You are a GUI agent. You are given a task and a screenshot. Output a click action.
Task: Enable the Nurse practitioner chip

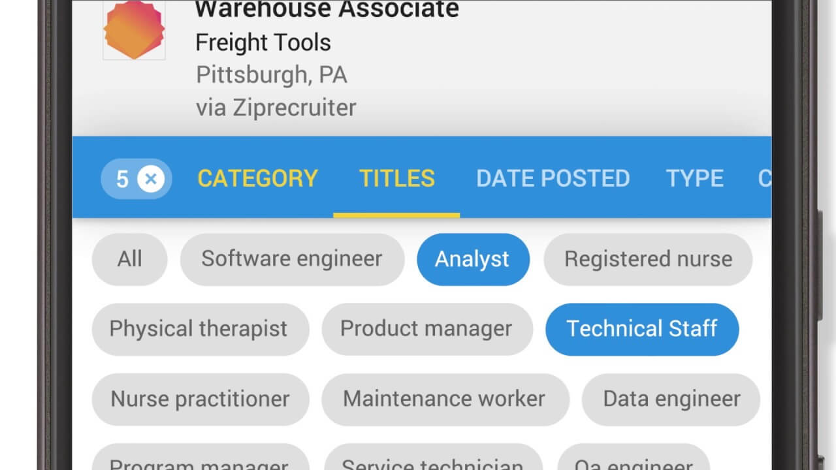click(x=200, y=399)
